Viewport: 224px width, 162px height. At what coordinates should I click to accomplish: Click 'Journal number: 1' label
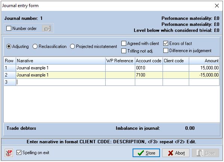click(24, 18)
